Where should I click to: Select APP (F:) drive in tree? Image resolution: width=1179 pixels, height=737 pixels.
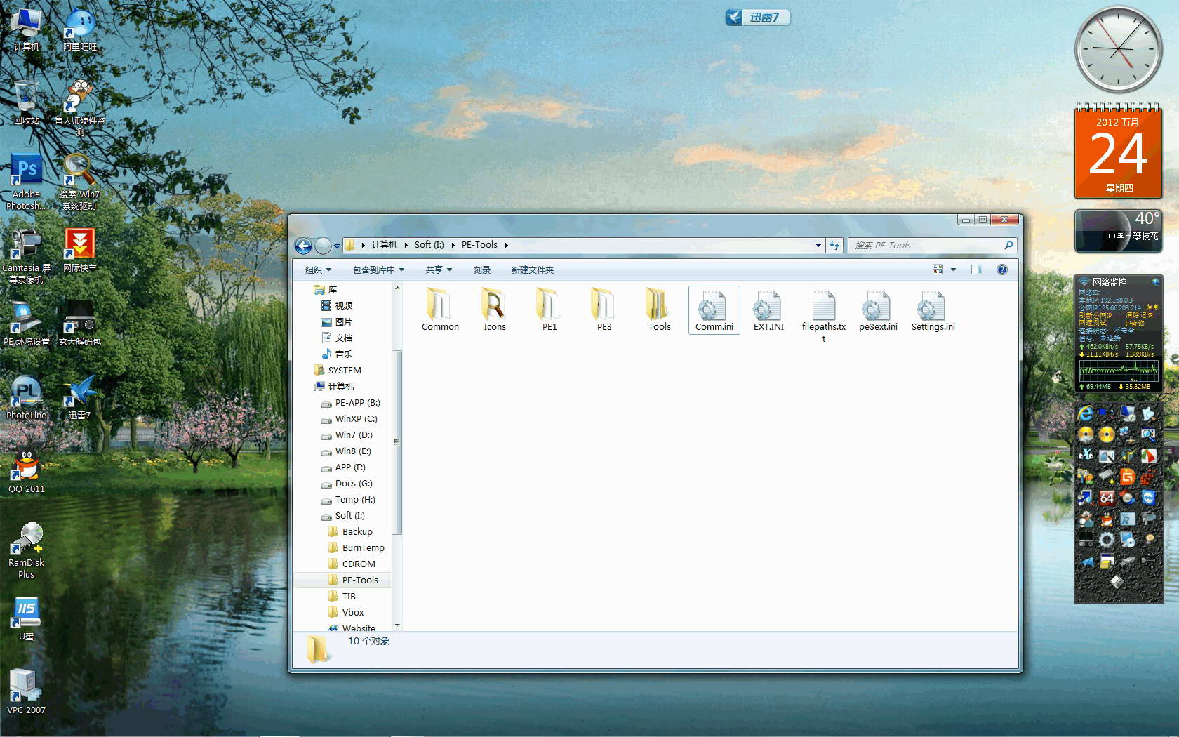343,467
